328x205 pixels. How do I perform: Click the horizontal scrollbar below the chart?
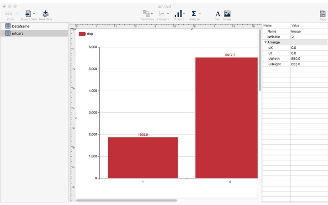click(126, 200)
